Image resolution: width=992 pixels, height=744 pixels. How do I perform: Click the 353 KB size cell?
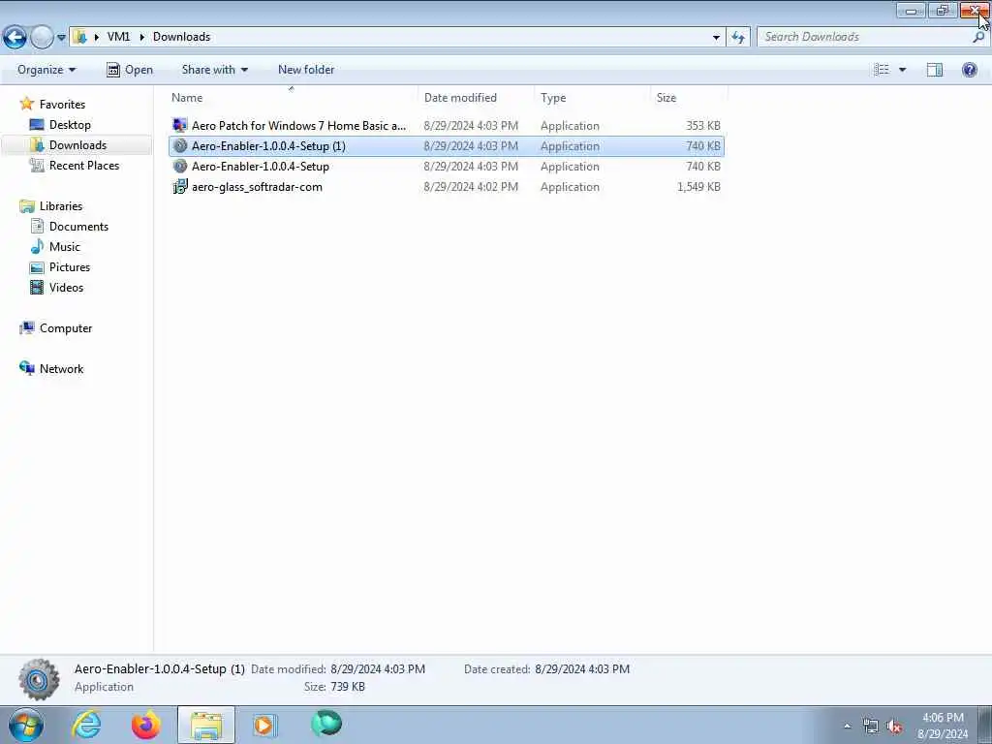(x=703, y=125)
